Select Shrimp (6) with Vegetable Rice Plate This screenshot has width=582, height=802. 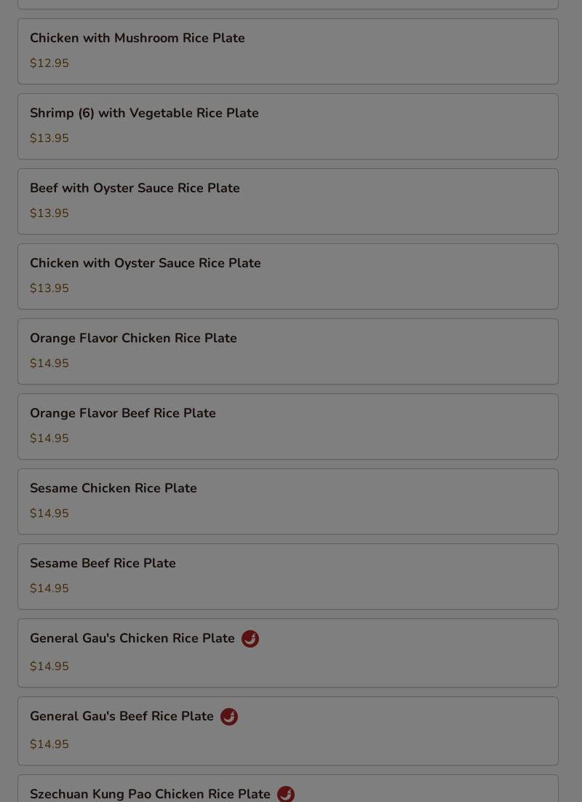(287, 126)
